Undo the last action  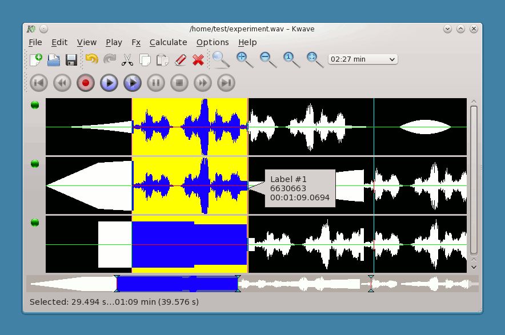pos(91,59)
